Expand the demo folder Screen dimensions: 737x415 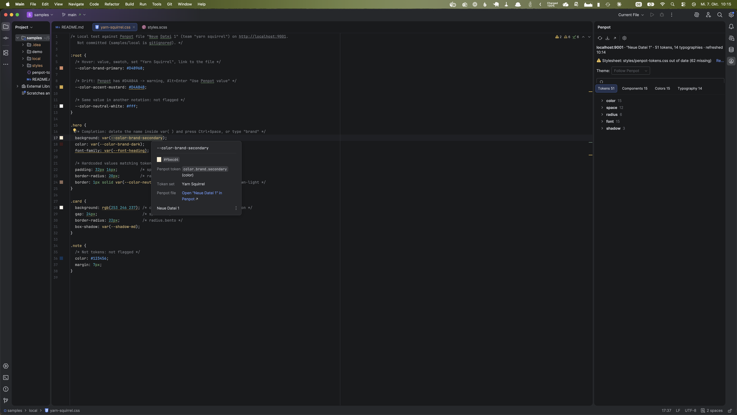23,52
